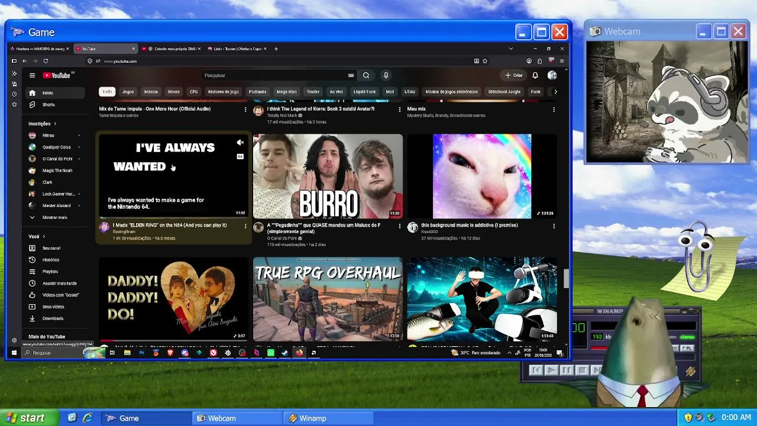
Task: Open Photoshop from the inner taskbar
Action: (141, 353)
